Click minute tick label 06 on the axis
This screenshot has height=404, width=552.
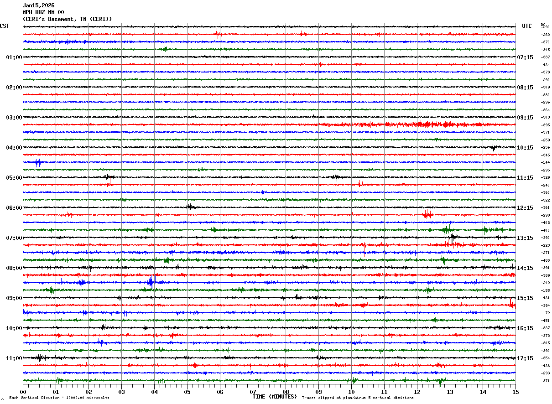[220, 392]
